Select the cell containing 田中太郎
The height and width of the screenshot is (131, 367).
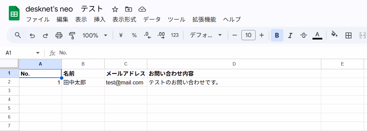(x=83, y=82)
